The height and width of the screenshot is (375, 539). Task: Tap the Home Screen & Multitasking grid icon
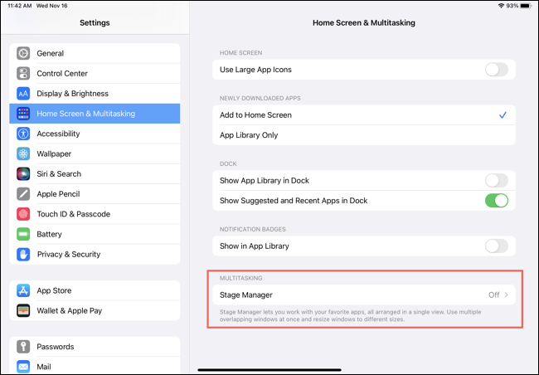(x=23, y=114)
